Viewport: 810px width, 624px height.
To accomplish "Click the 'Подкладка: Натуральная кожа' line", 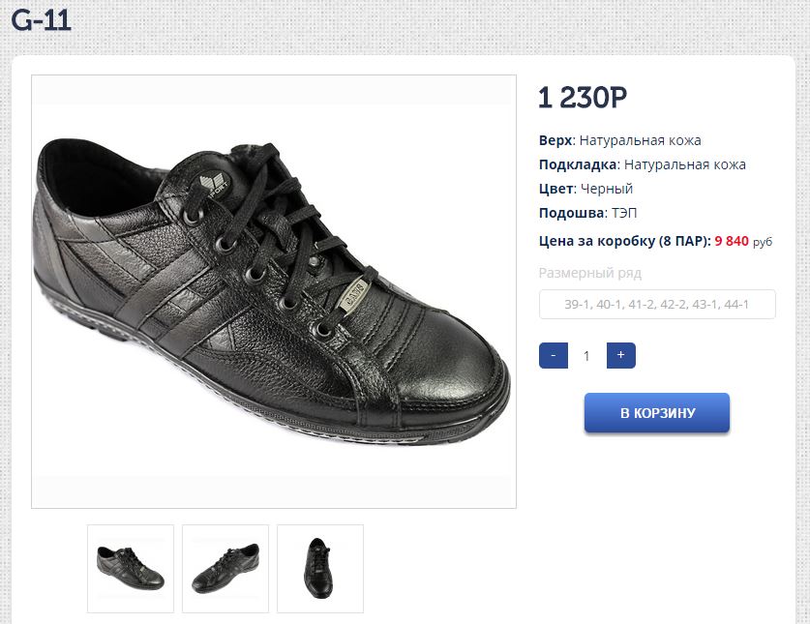I will 642,164.
